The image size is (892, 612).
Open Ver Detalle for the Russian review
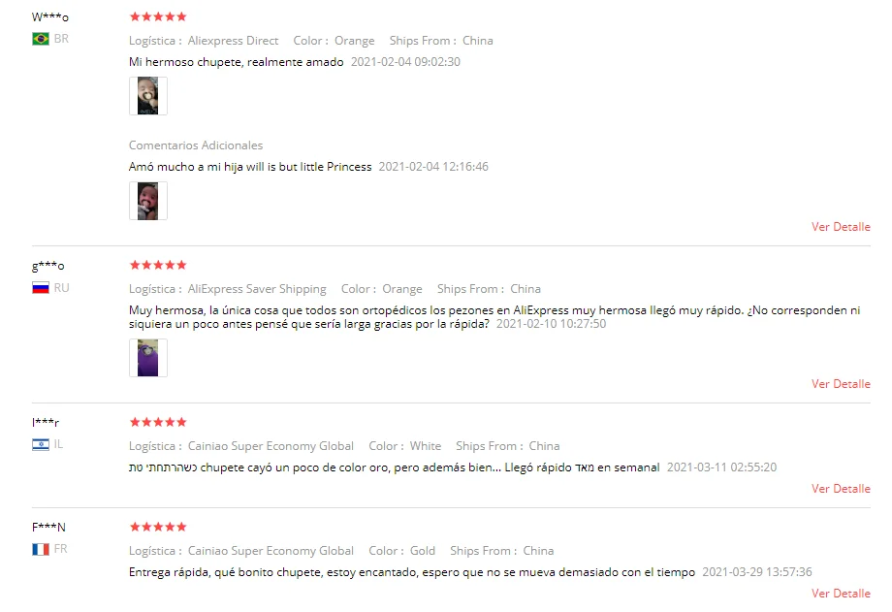841,384
